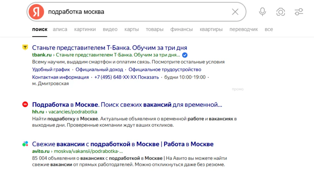Open the переводчик tab
This screenshot has width=314, height=176.
tap(244, 29)
